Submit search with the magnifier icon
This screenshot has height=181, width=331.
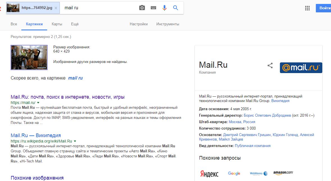click(x=175, y=8)
